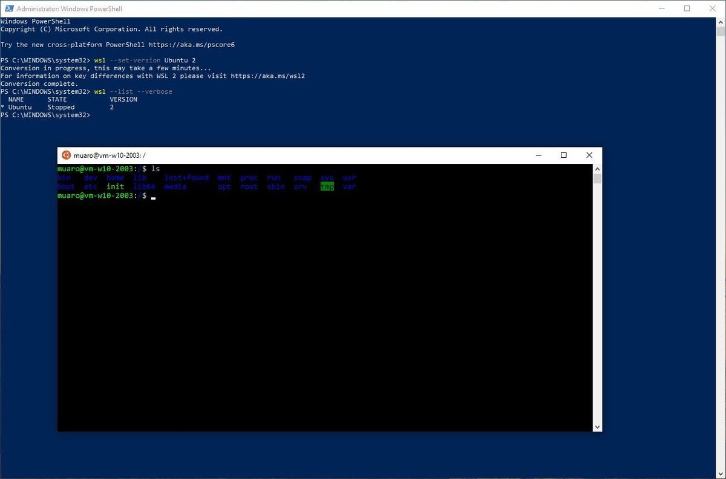Maximize the Ubuntu terminal window
The width and height of the screenshot is (726, 479).
(x=563, y=155)
